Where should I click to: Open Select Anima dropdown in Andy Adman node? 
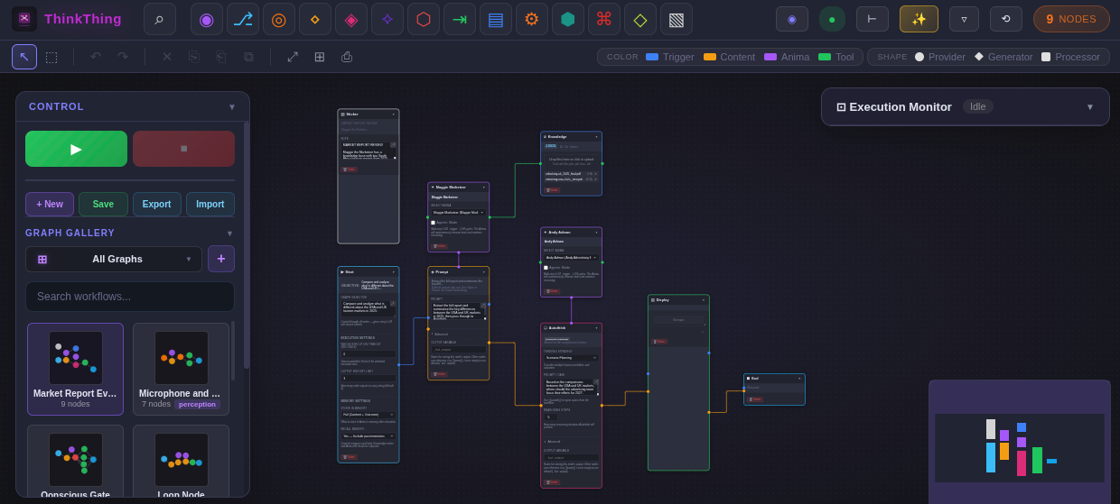click(x=571, y=258)
